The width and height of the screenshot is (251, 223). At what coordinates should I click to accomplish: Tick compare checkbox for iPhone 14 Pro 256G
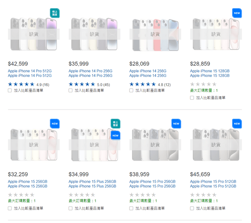[71, 91]
